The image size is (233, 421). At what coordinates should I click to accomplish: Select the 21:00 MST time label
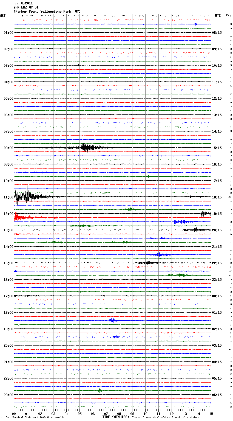click(x=8, y=362)
